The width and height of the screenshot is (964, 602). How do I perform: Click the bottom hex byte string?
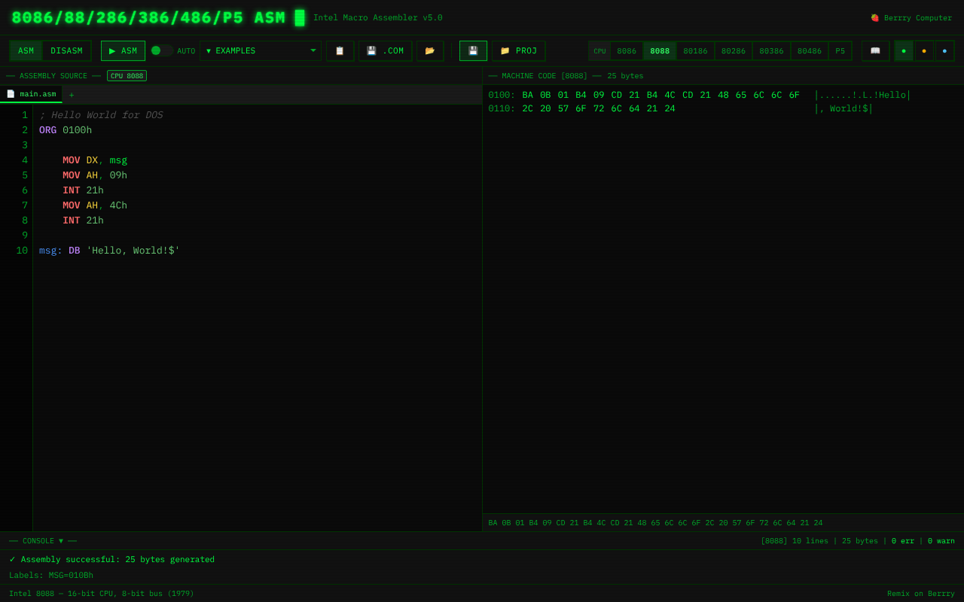tap(655, 523)
